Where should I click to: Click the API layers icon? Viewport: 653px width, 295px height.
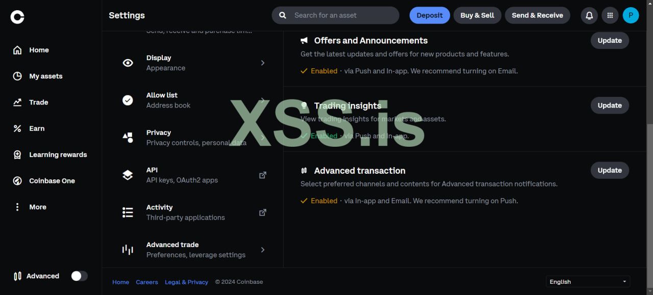coord(128,175)
